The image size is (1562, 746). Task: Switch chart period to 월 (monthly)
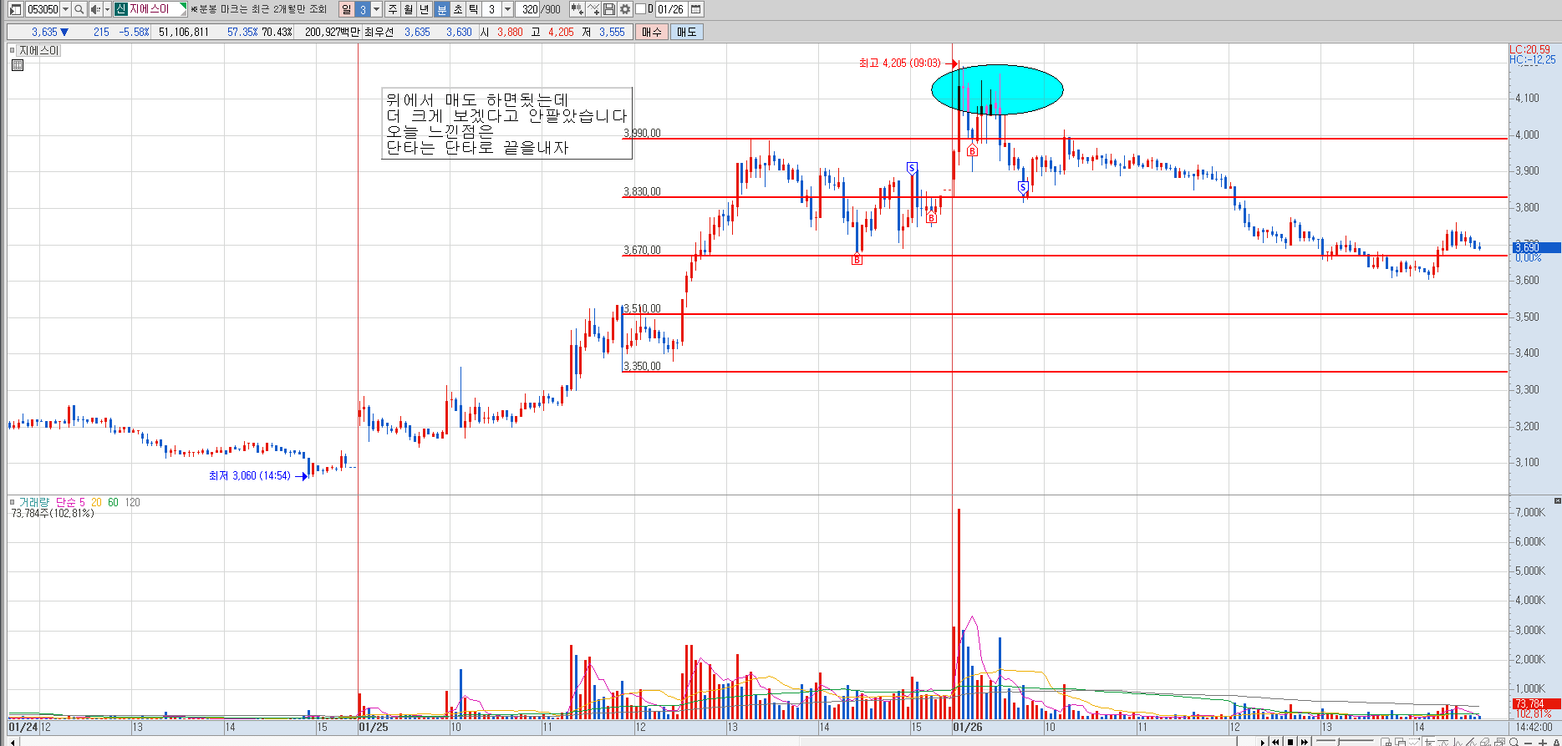[x=408, y=9]
